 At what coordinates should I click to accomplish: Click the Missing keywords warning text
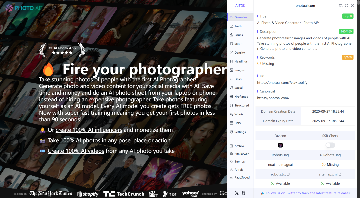point(268,64)
